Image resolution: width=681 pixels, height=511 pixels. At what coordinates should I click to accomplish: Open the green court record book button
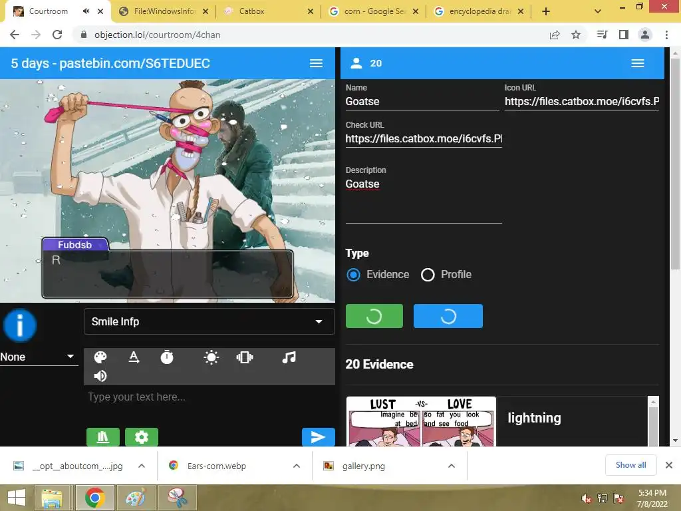tap(103, 436)
